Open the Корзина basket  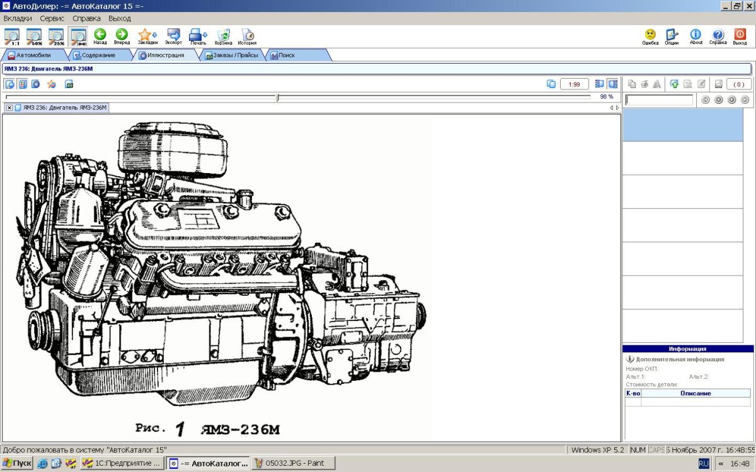point(224,37)
